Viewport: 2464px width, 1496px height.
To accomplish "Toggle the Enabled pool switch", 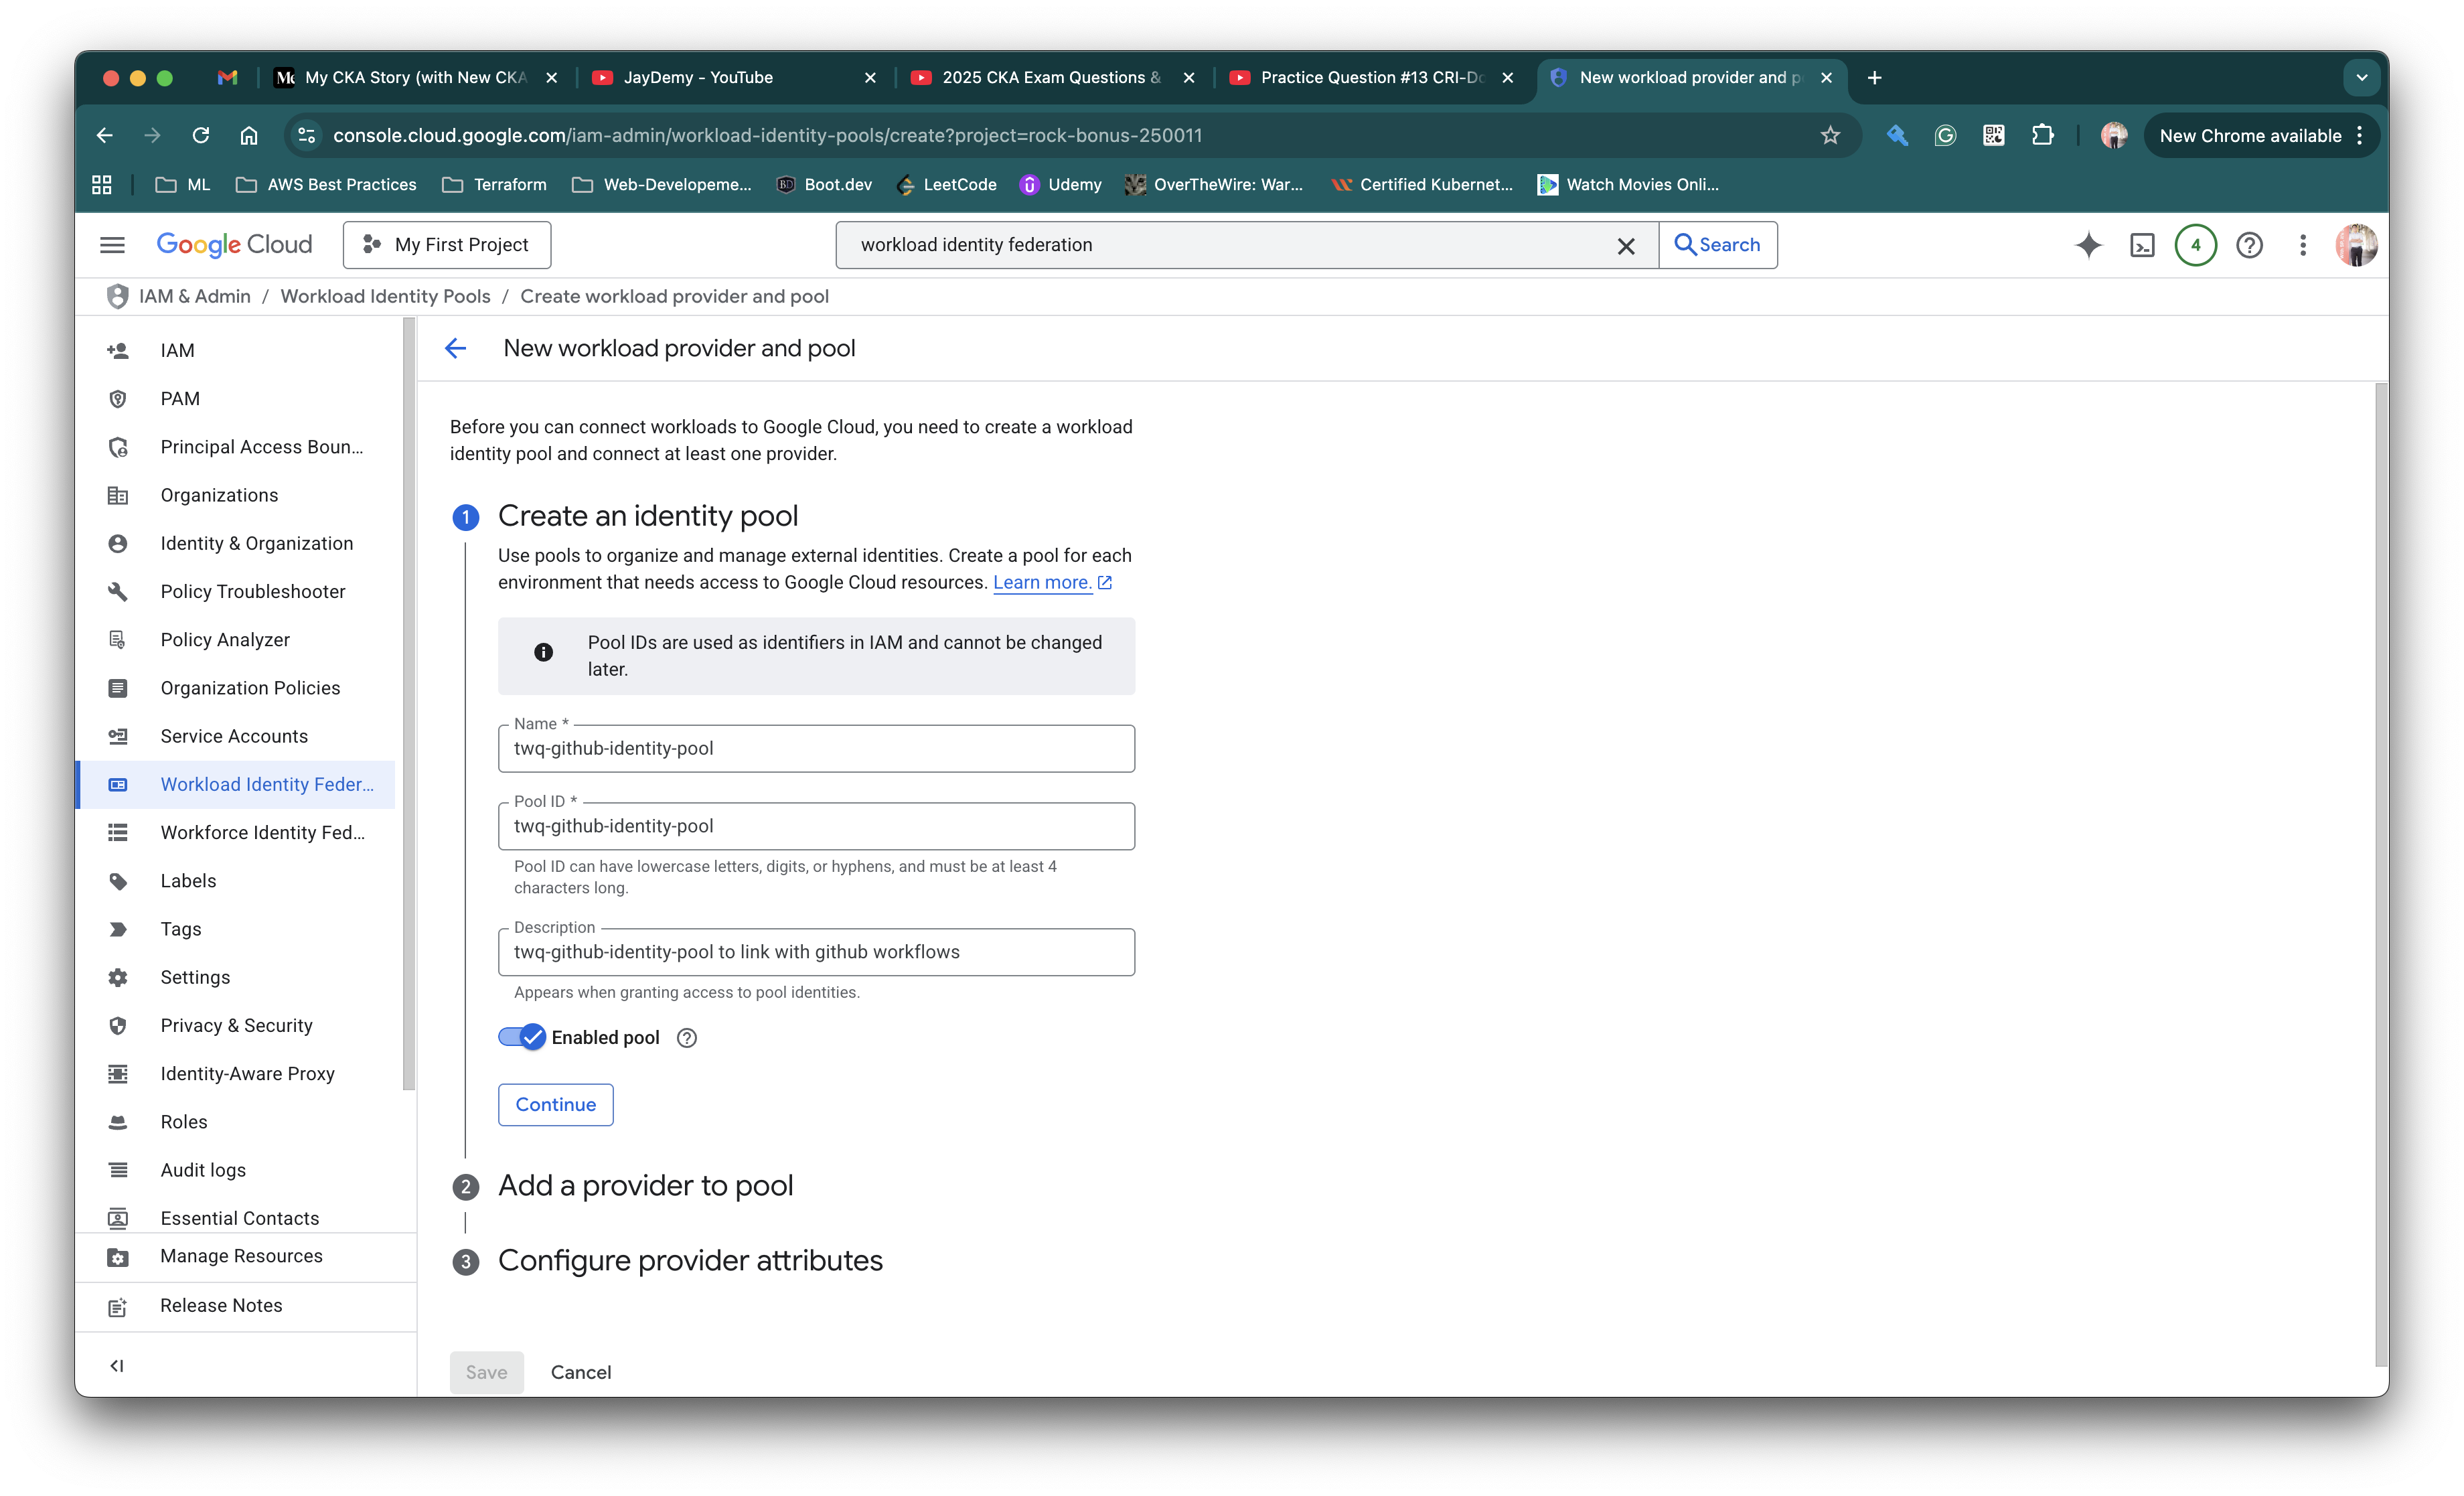I will tap(521, 1037).
